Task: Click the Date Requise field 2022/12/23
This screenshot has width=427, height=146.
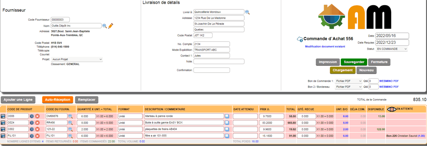Action: point(392,43)
